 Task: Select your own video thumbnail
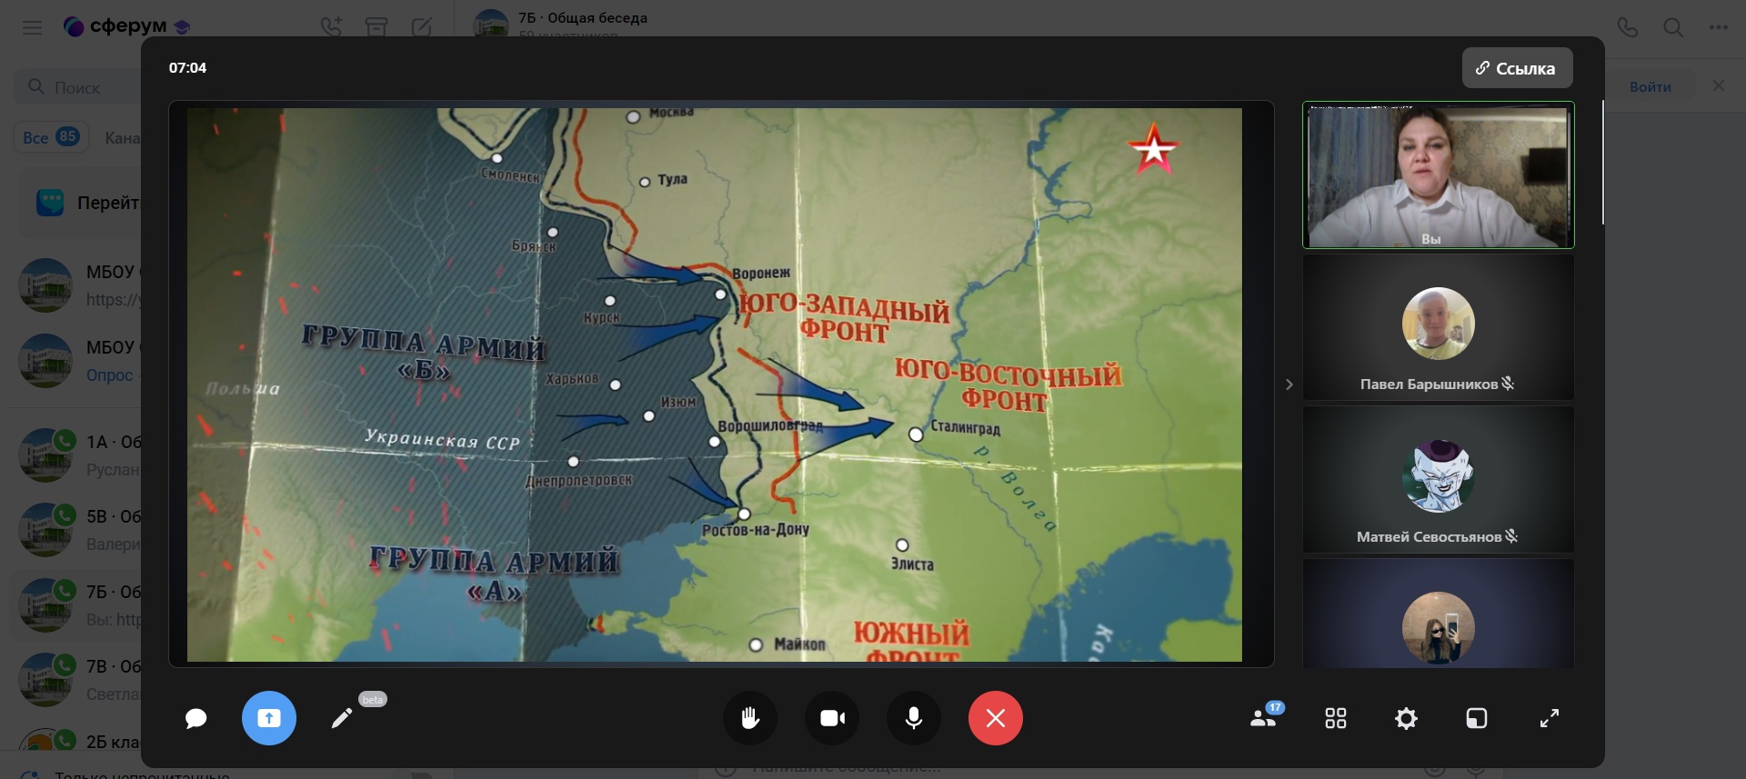click(1439, 175)
